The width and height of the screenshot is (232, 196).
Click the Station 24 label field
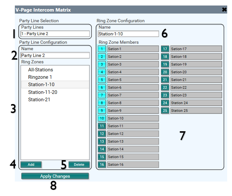pos(196,103)
